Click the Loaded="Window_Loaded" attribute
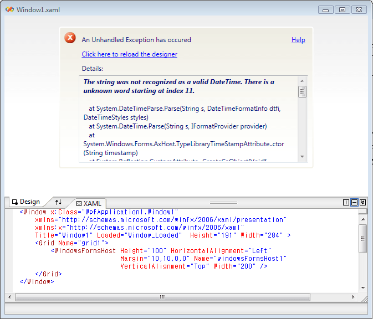The height and width of the screenshot is (319, 373). [139, 235]
